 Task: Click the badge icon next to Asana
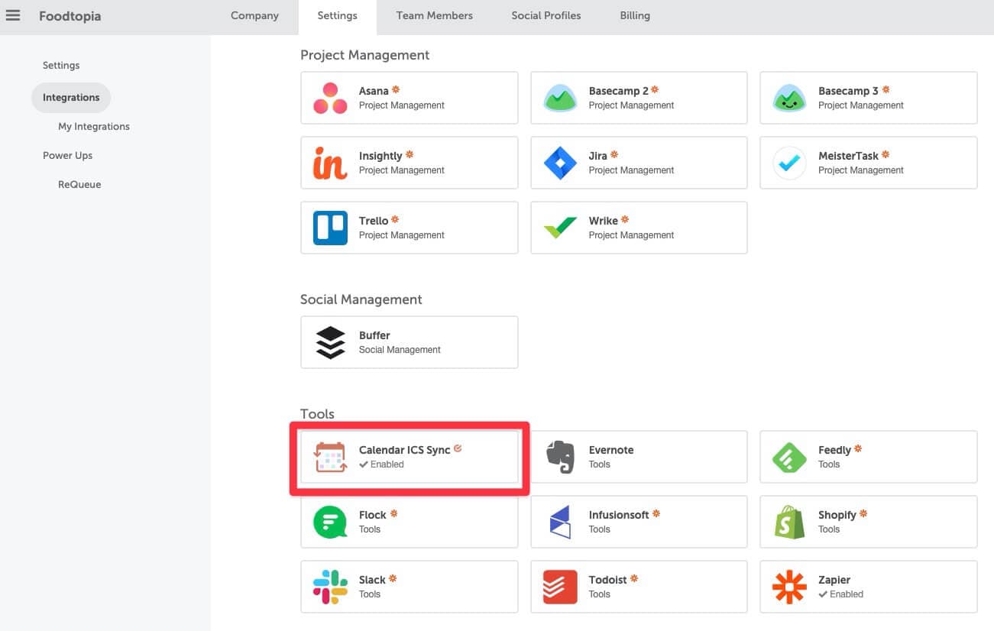[x=396, y=89]
